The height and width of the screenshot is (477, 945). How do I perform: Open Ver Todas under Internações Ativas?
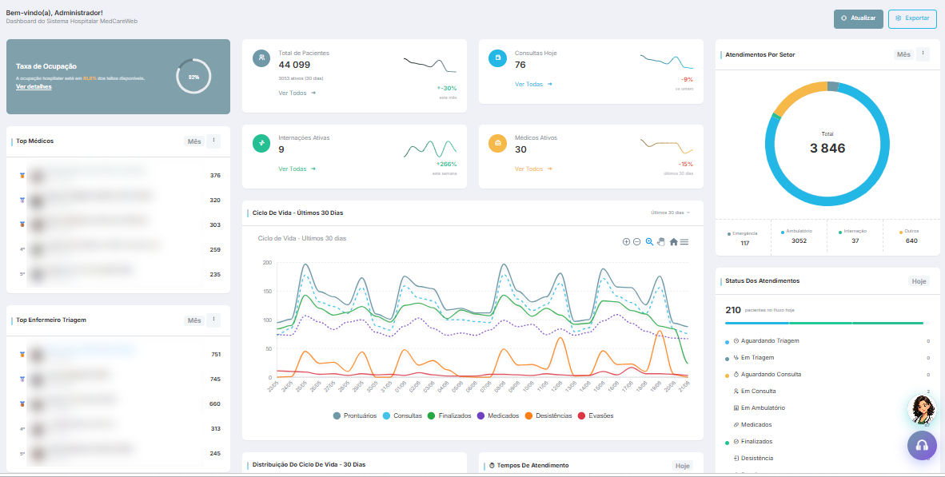point(297,169)
